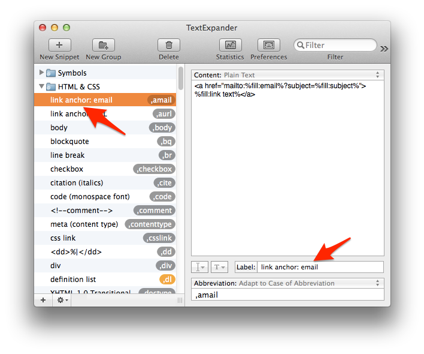Click the Symbols folder icon
The height and width of the screenshot is (354, 424).
coord(50,73)
